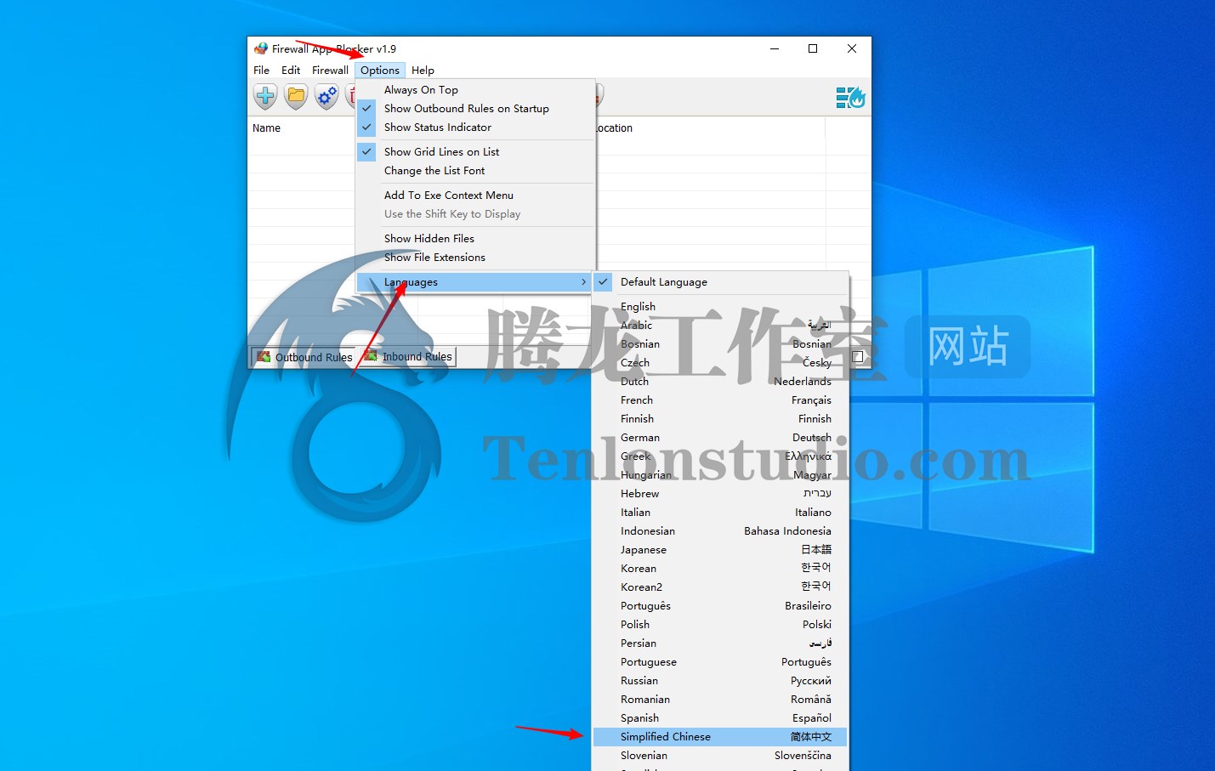Select the Brasileiro language entry
The width and height of the screenshot is (1215, 771).
coord(720,606)
